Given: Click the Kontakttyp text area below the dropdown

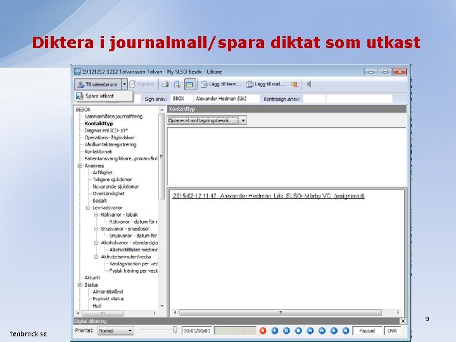Looking at the screenshot, I should pyautogui.click(x=286, y=157).
